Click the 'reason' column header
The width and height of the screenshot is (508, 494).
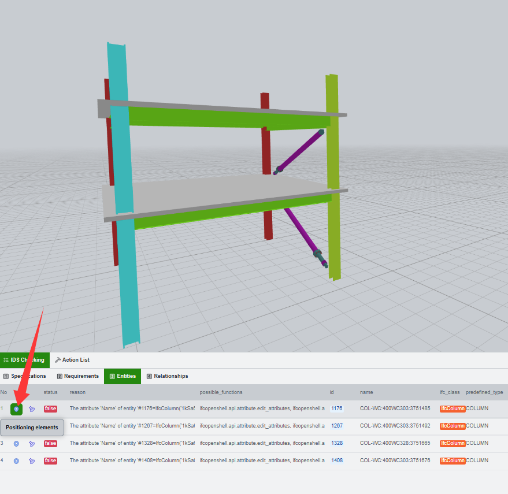(77, 392)
